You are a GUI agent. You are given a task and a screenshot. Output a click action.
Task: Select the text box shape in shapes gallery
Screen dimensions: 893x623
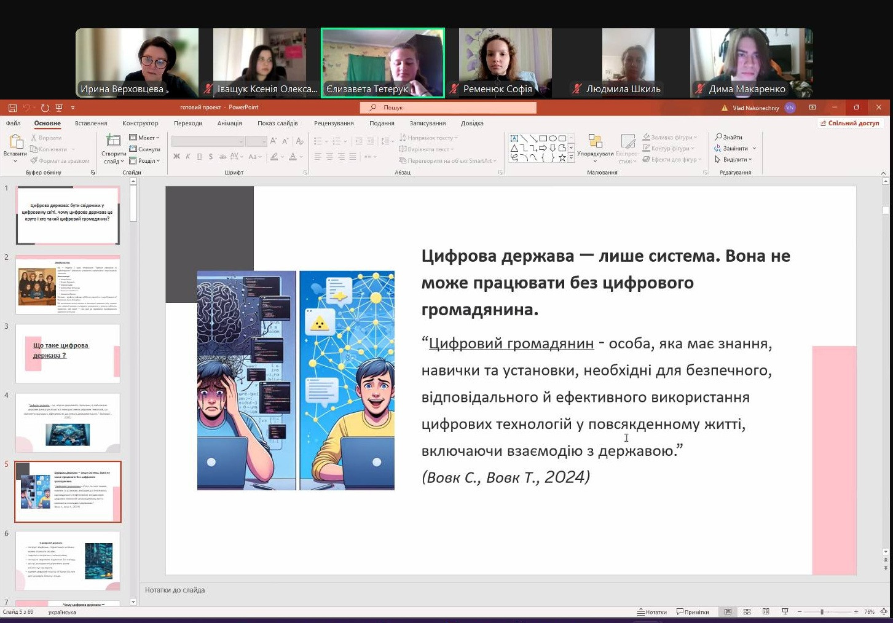[514, 138]
